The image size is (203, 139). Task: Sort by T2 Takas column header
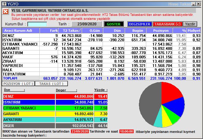click(70, 31)
